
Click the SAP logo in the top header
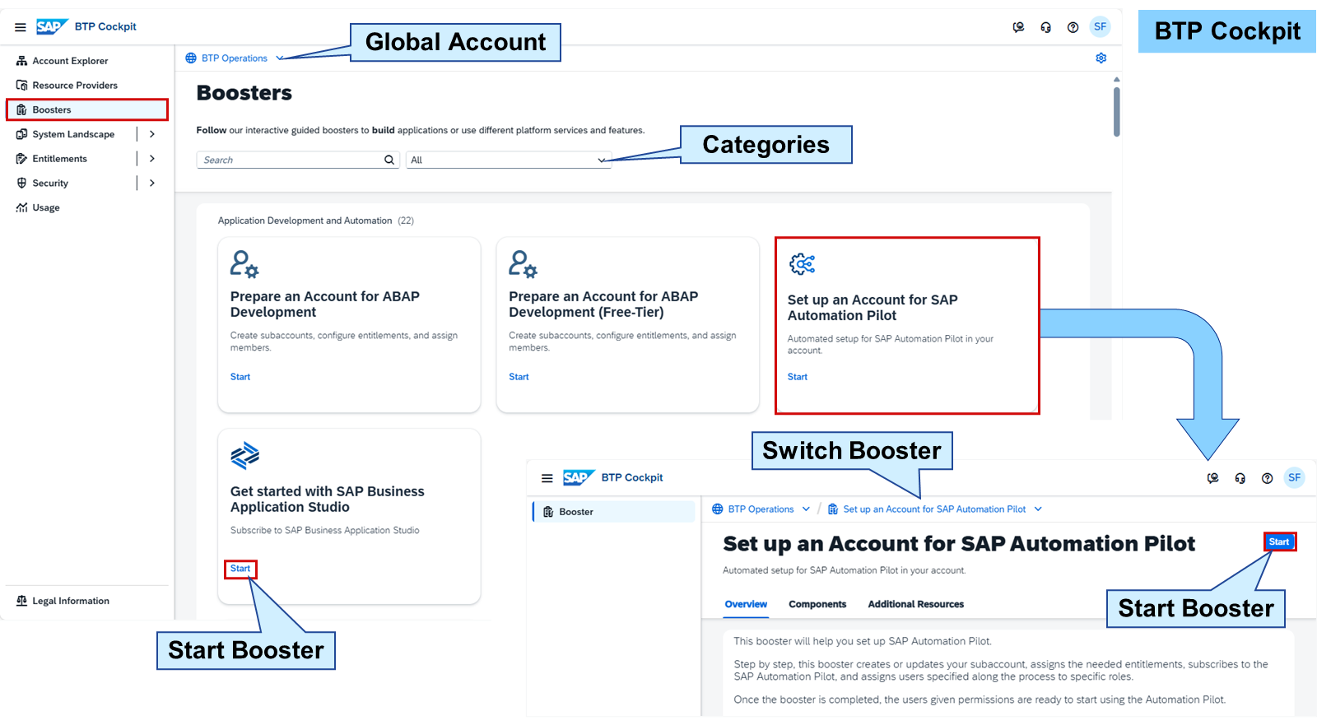[x=51, y=27]
